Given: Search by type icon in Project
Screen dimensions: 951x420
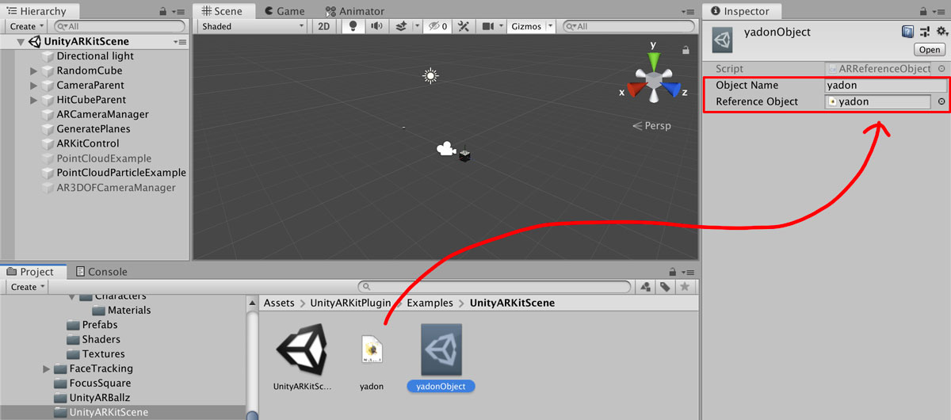Looking at the screenshot, I should [647, 287].
